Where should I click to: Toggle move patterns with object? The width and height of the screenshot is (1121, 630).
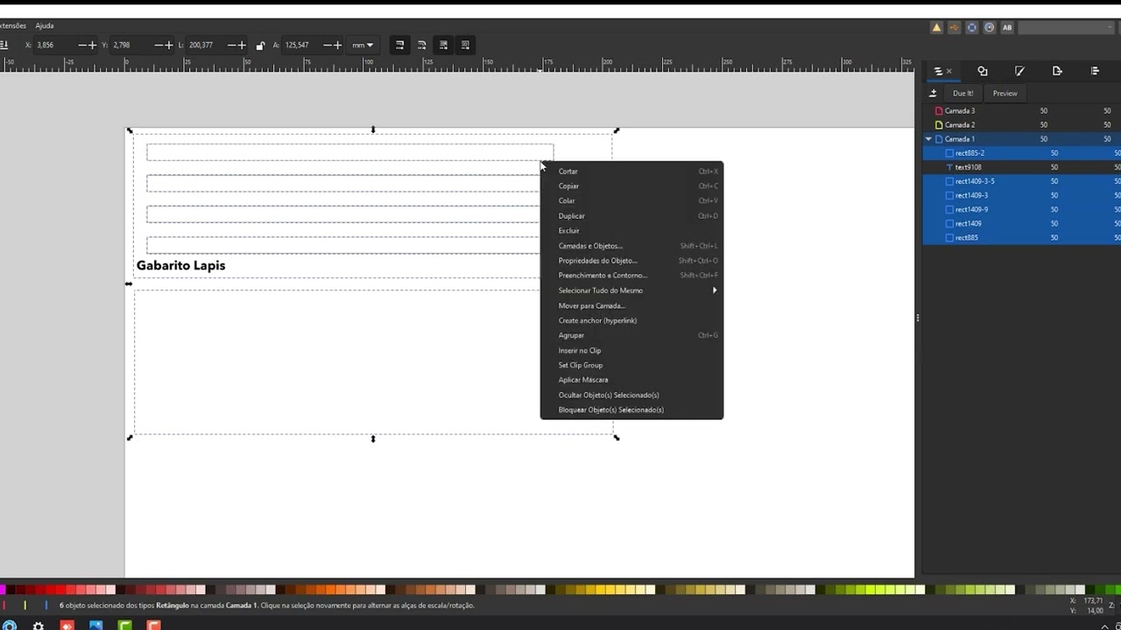[x=465, y=45]
